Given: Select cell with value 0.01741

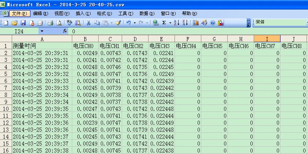Looking at the screenshot, I should point(135,137).
